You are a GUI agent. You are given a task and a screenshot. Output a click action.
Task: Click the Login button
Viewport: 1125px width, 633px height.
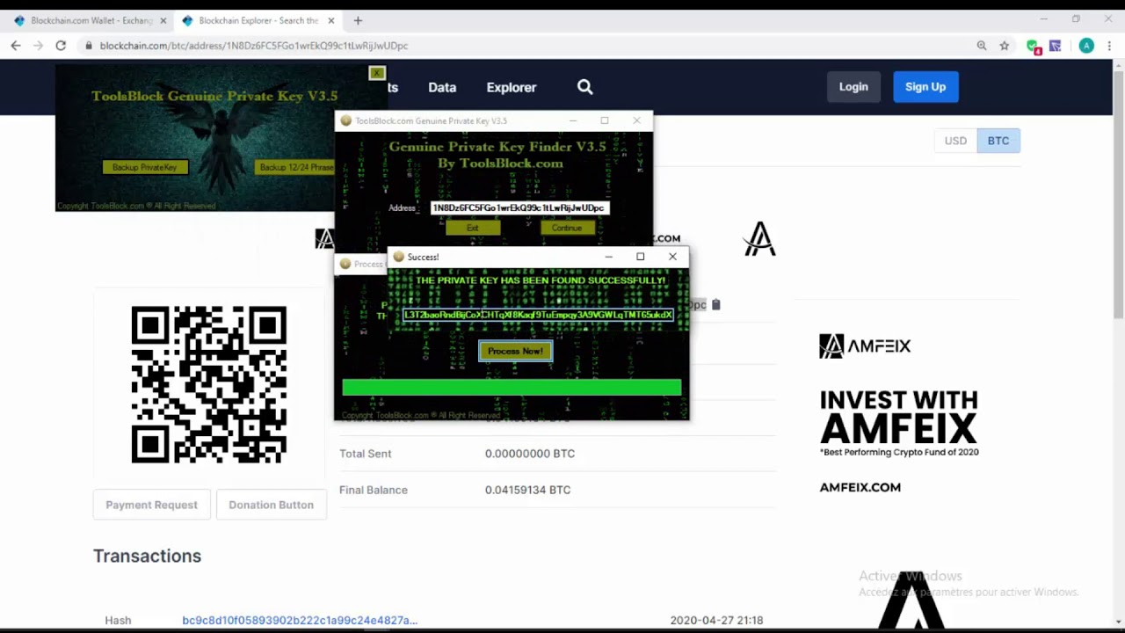(853, 86)
